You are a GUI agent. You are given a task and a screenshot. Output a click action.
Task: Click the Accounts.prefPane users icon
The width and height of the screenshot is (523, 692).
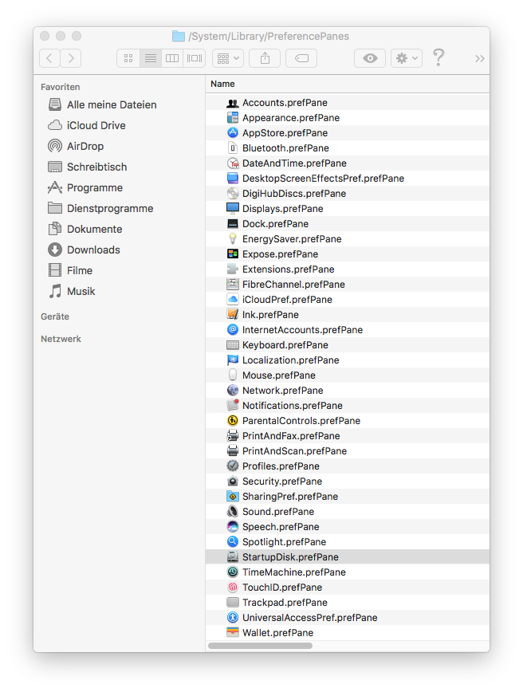point(233,103)
